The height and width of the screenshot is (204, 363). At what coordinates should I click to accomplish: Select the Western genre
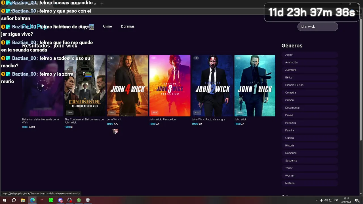point(310,176)
